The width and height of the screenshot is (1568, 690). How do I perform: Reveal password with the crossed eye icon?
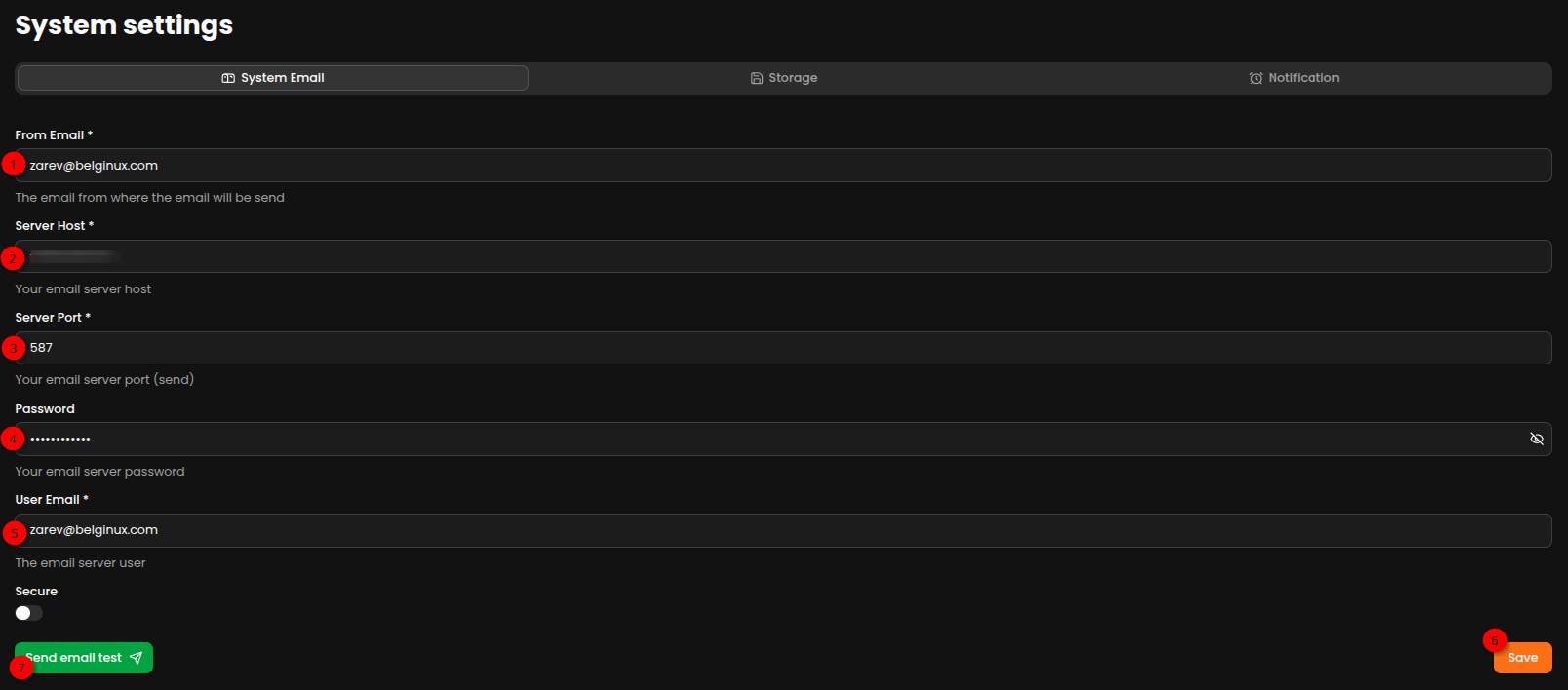(x=1537, y=440)
